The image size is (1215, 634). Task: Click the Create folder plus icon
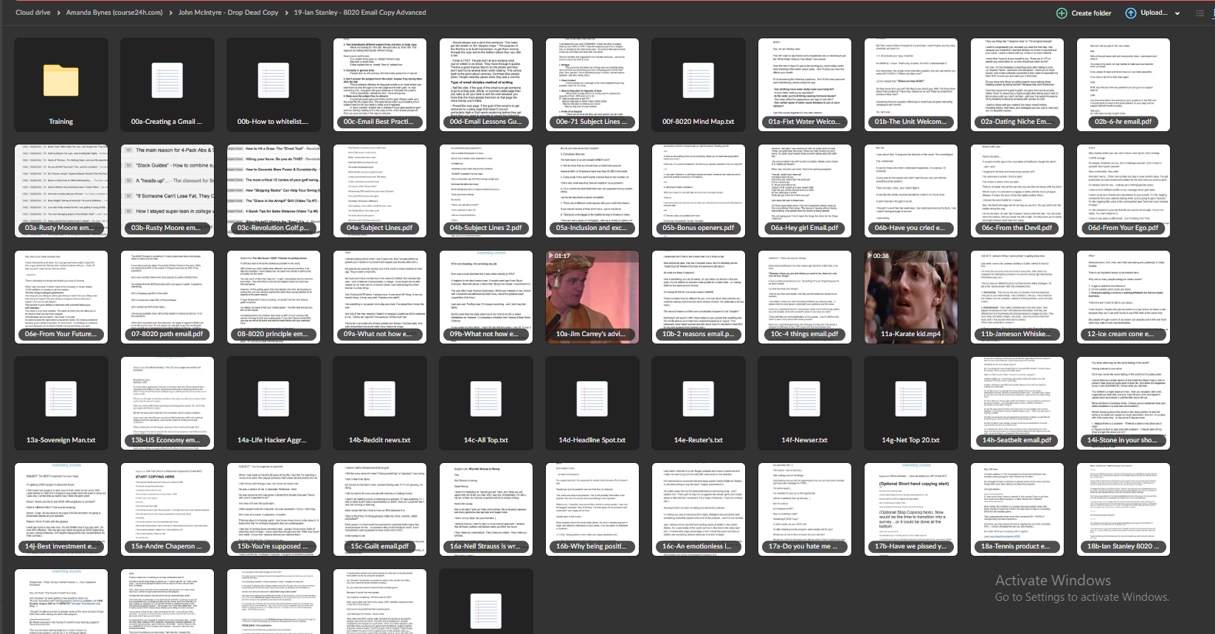(x=1062, y=13)
